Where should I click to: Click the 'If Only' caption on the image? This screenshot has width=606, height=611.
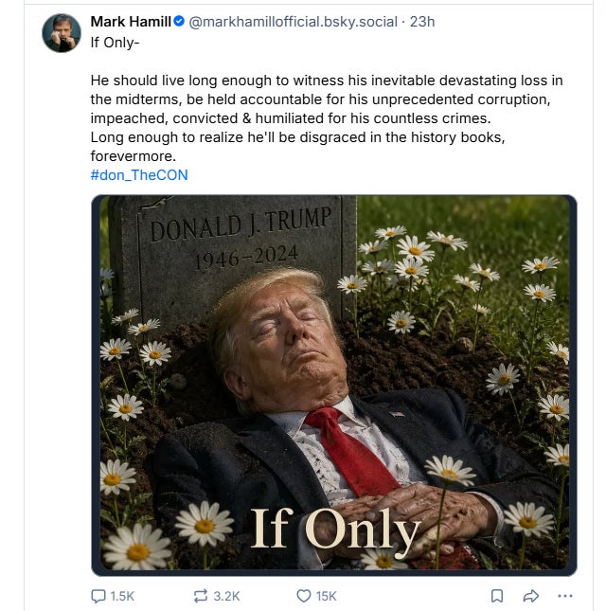pyautogui.click(x=335, y=531)
